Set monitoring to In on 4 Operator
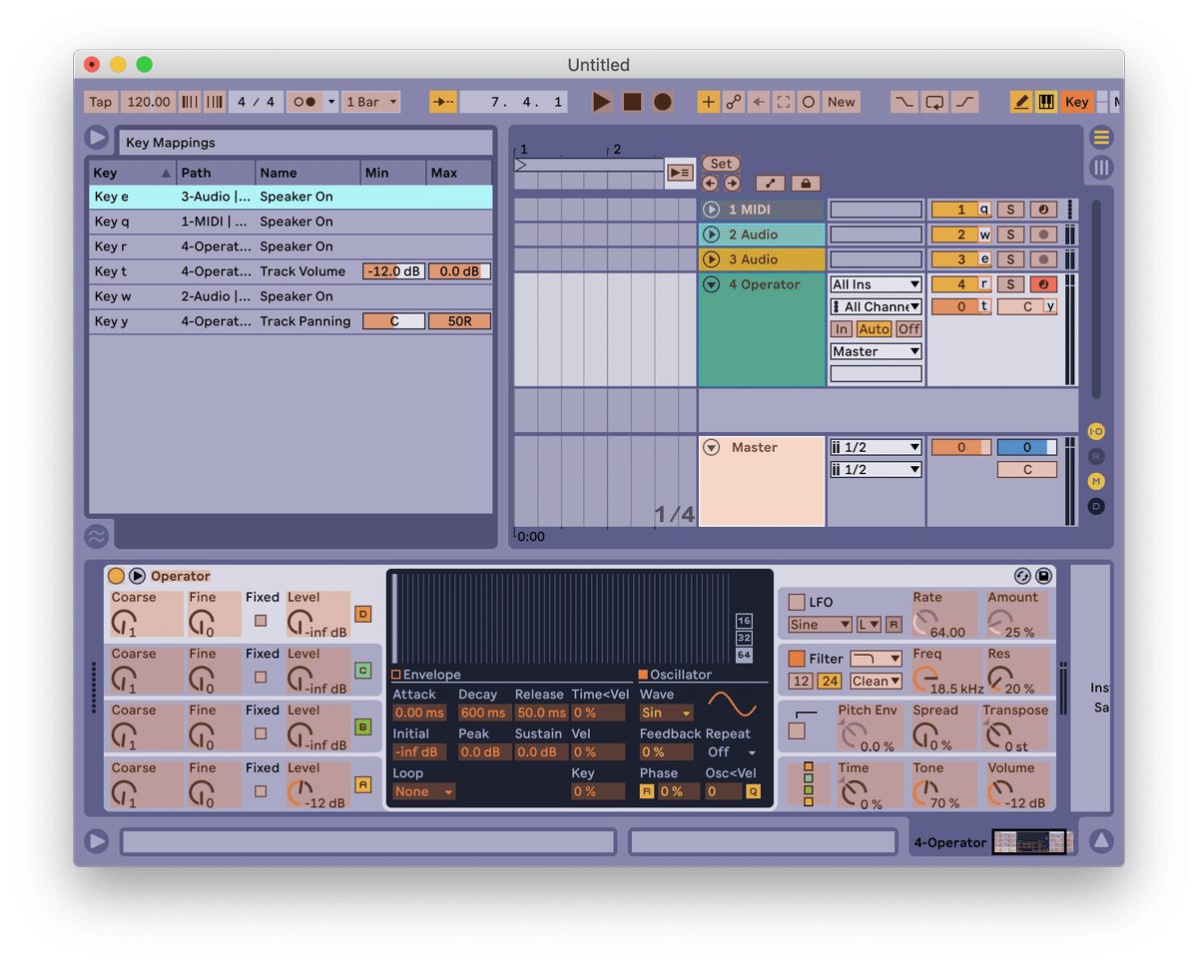This screenshot has height=964, width=1198. click(x=842, y=329)
